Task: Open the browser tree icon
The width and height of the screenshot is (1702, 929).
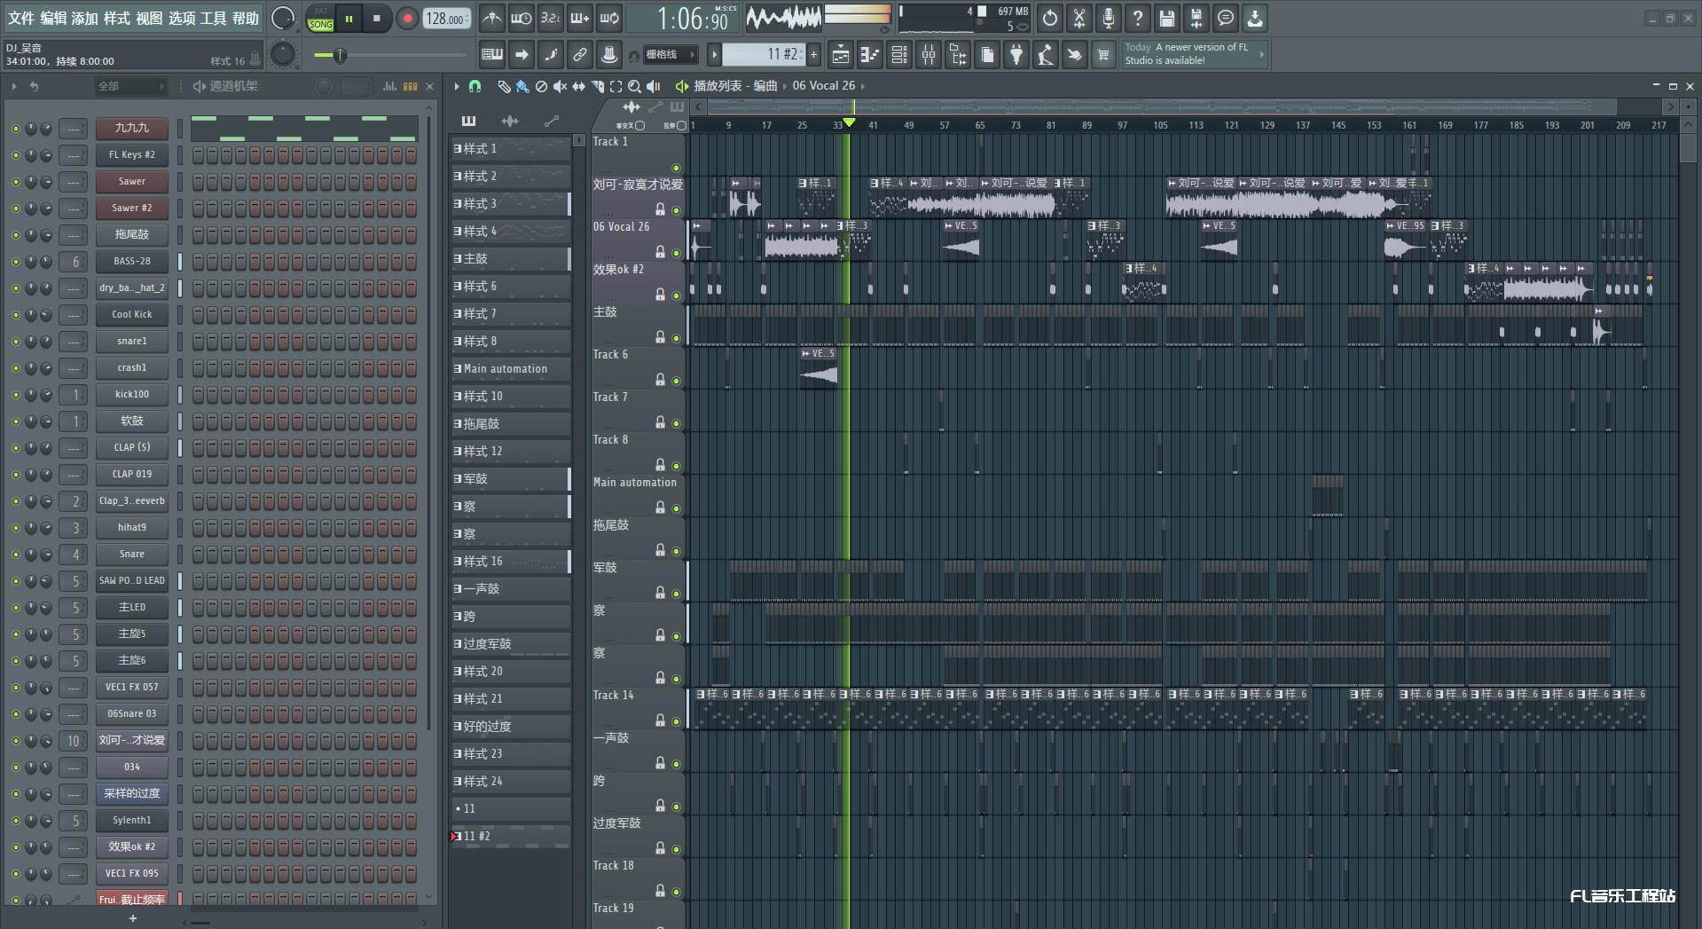Action: click(x=958, y=55)
